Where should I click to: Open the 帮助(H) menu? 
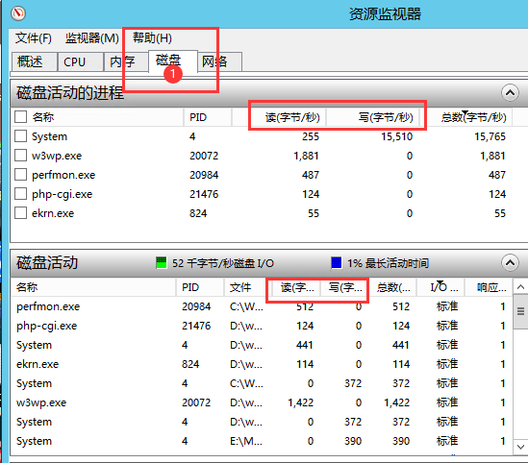(152, 37)
